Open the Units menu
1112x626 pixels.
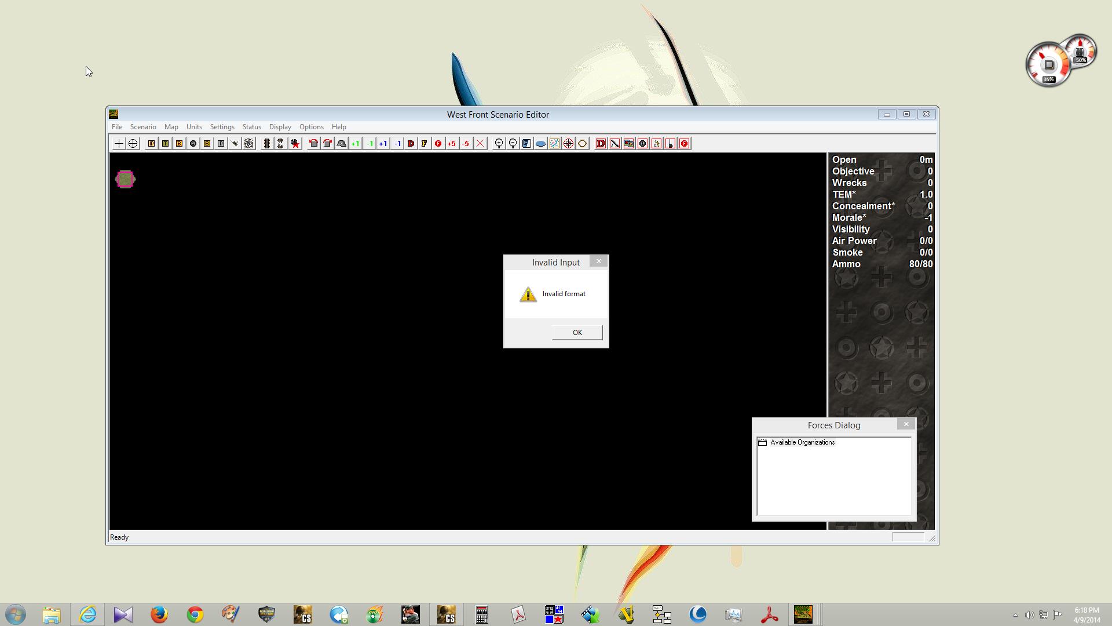[x=194, y=127]
